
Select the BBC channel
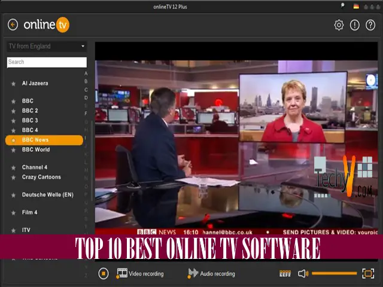click(x=28, y=101)
